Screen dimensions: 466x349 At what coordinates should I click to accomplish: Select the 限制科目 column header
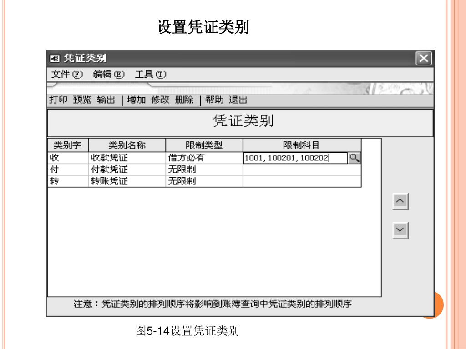click(302, 145)
